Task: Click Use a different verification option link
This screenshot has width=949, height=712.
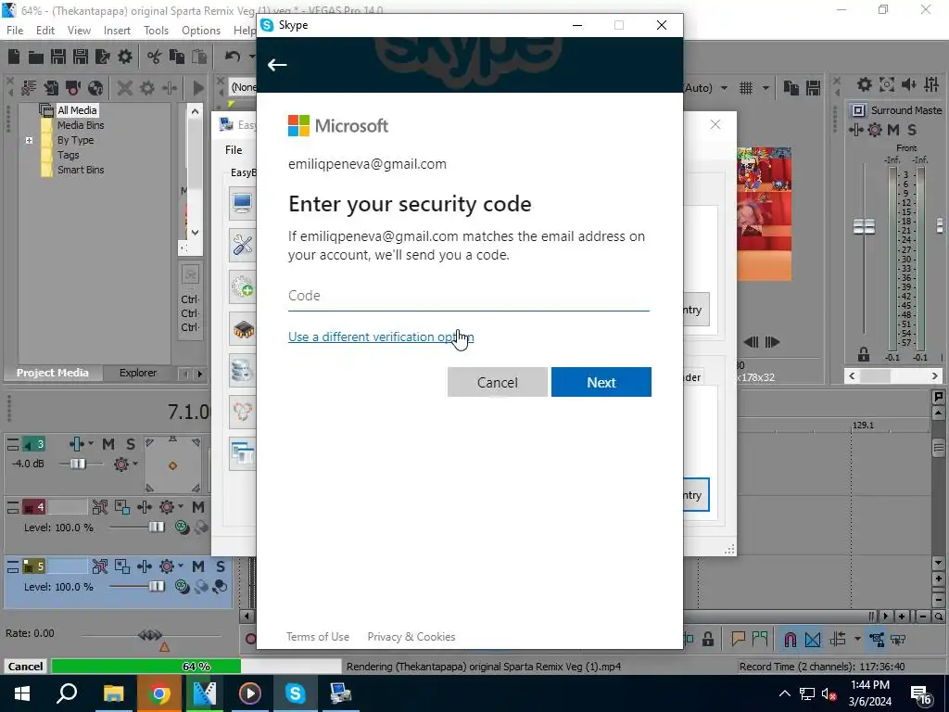Action: (x=381, y=337)
